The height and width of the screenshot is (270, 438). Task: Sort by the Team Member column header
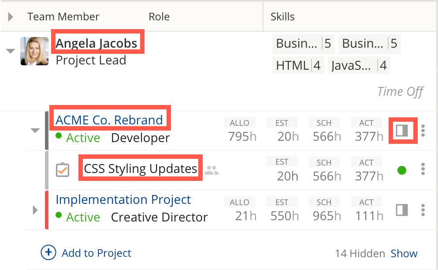[63, 17]
